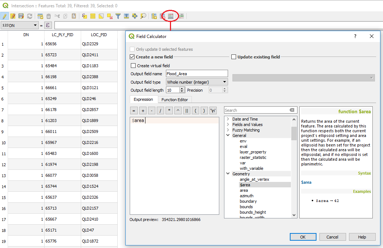Click the Delete selected features trash icon
The width and height of the screenshot is (383, 248).
pyautogui.click(x=49, y=16)
